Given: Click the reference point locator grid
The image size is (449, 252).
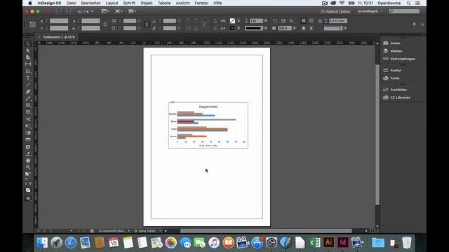Looking at the screenshot, I should point(33,24).
